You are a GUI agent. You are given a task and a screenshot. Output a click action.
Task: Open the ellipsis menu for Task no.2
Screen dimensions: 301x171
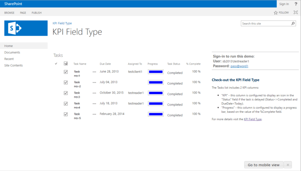(94, 83)
